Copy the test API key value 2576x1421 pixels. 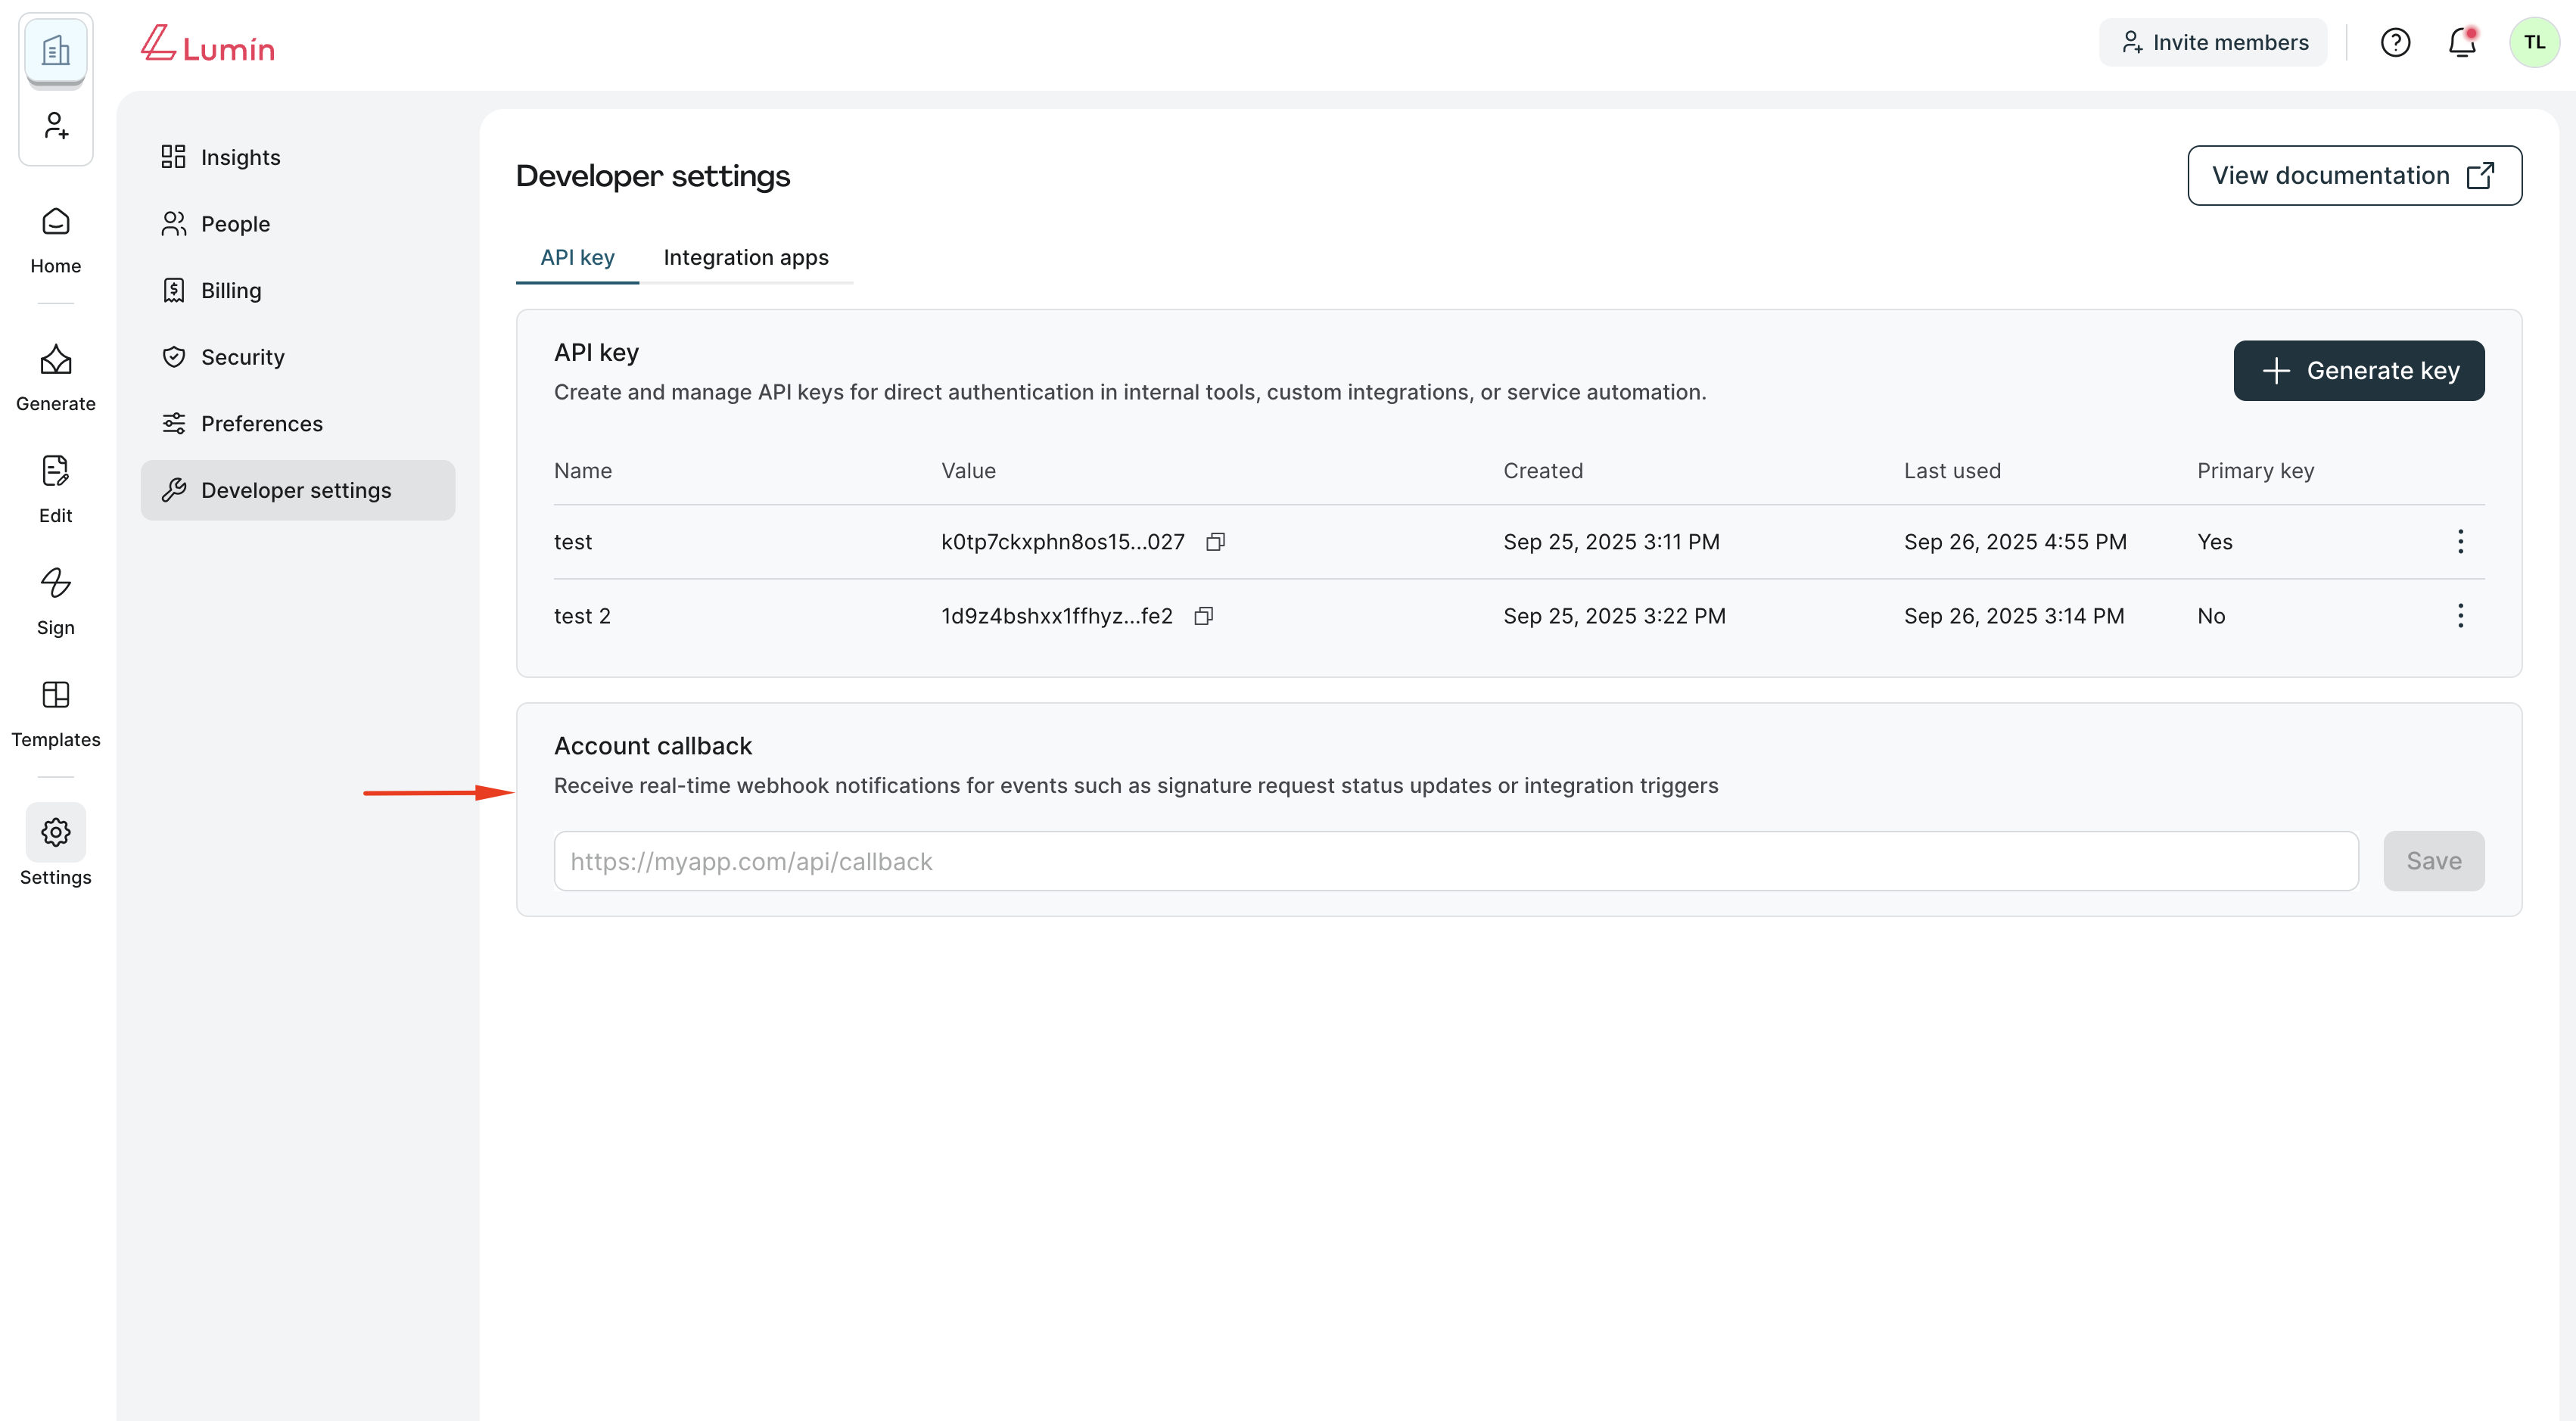point(1215,542)
